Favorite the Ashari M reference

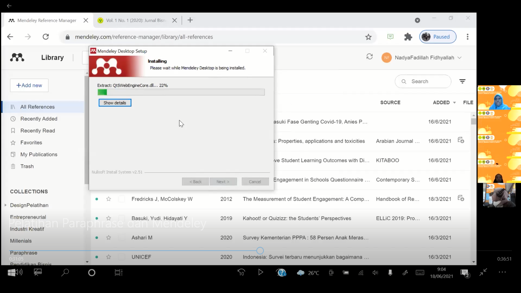(x=109, y=237)
